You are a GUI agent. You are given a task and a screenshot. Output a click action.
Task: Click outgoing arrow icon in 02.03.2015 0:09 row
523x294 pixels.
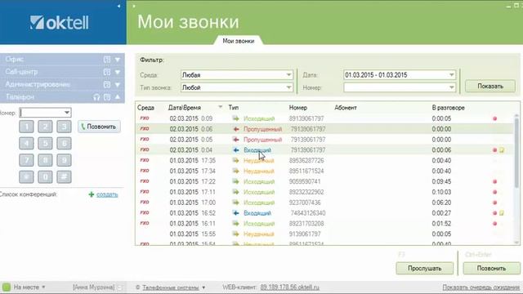[236, 118]
